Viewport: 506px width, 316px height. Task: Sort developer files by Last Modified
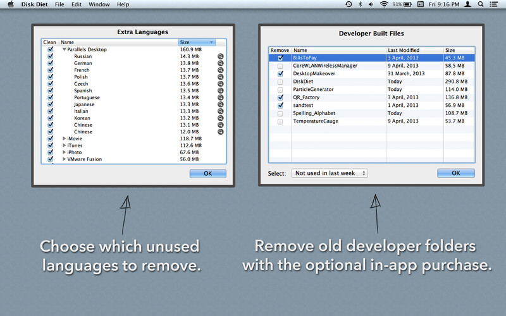tap(415, 50)
